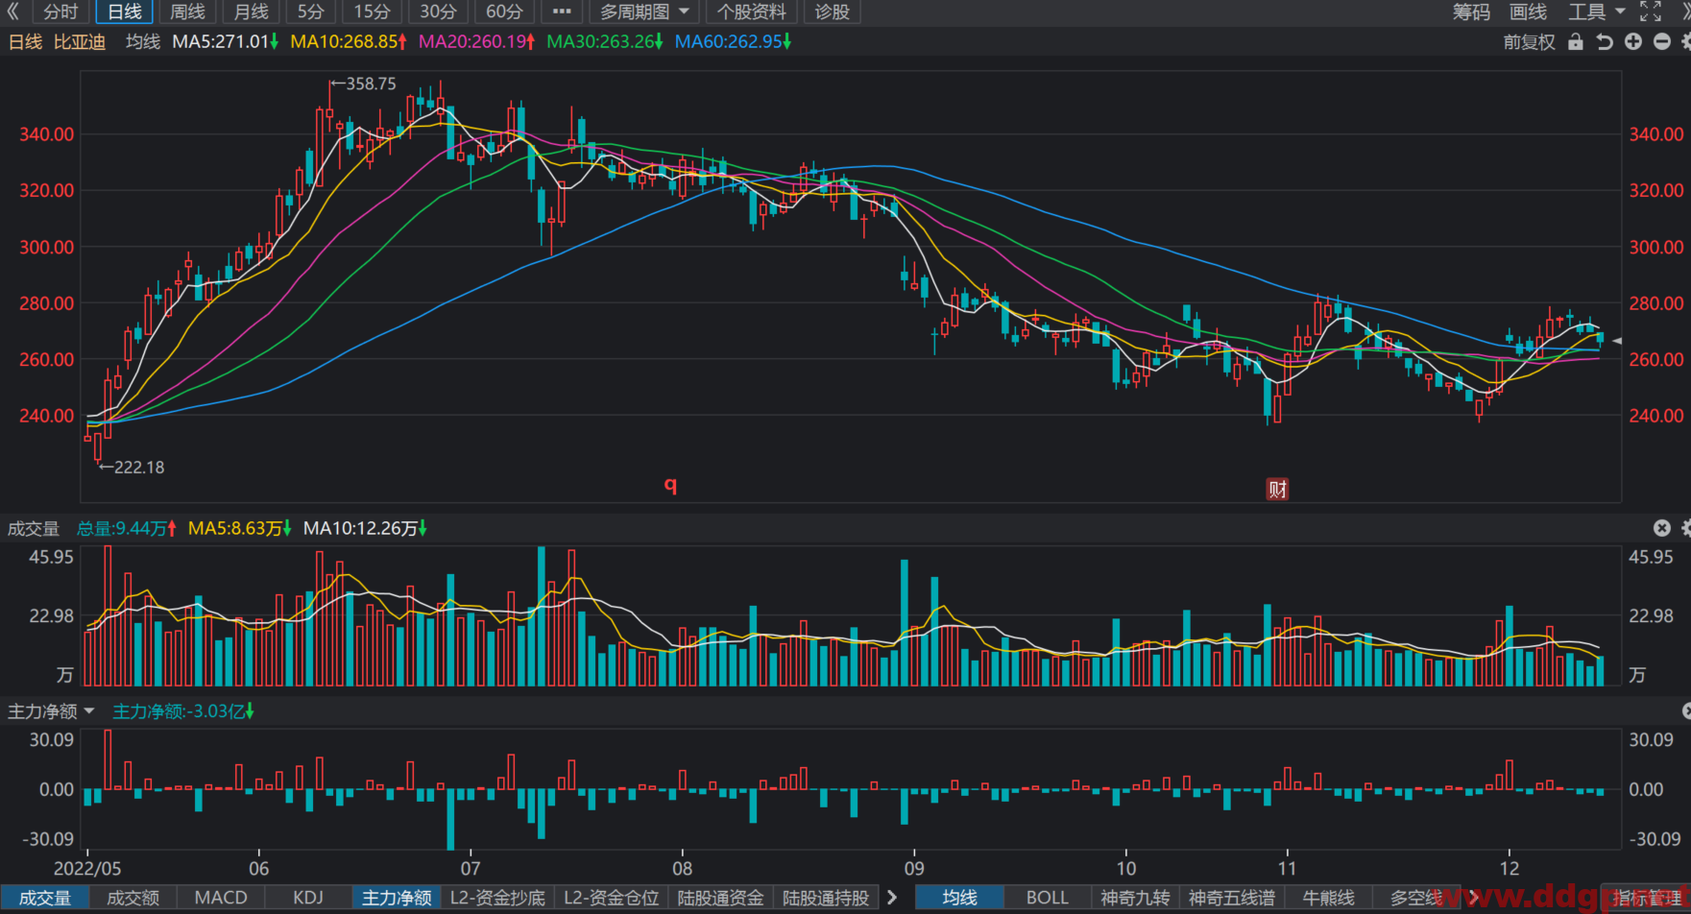Open the 主力净额 indicator dropdown
1691x914 pixels.
pos(51,711)
